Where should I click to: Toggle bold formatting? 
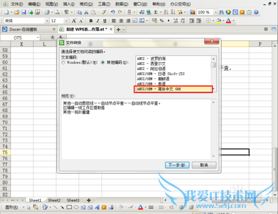[x=91, y=21]
